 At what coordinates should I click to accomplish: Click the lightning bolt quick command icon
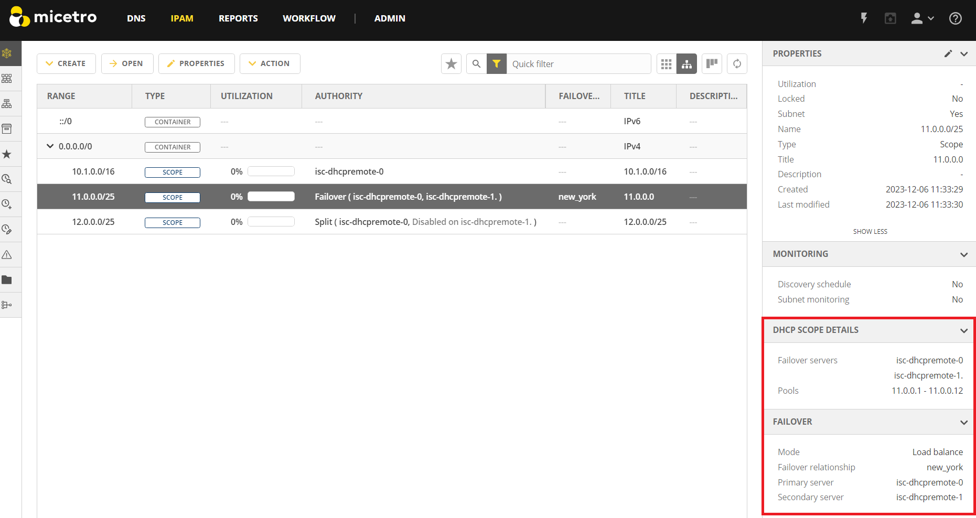[x=864, y=18]
